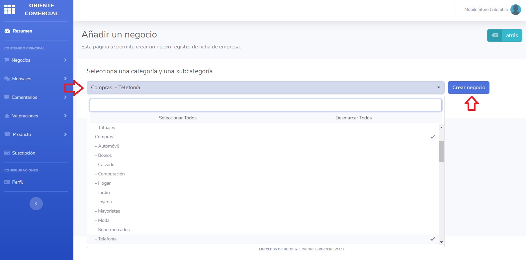Expand the Comentarios submenu chevron
Image resolution: width=526 pixels, height=260 pixels.
tap(65, 97)
